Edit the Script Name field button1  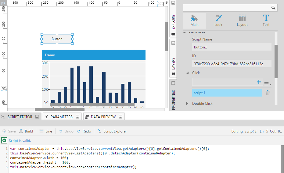(232, 47)
